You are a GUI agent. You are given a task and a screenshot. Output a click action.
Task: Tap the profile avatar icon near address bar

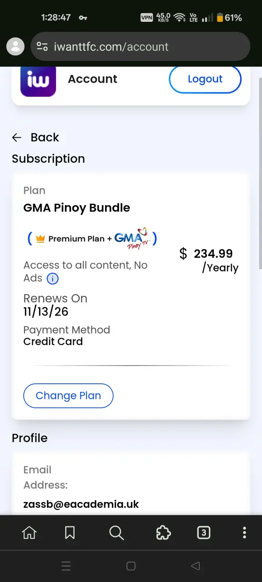pyautogui.click(x=15, y=46)
